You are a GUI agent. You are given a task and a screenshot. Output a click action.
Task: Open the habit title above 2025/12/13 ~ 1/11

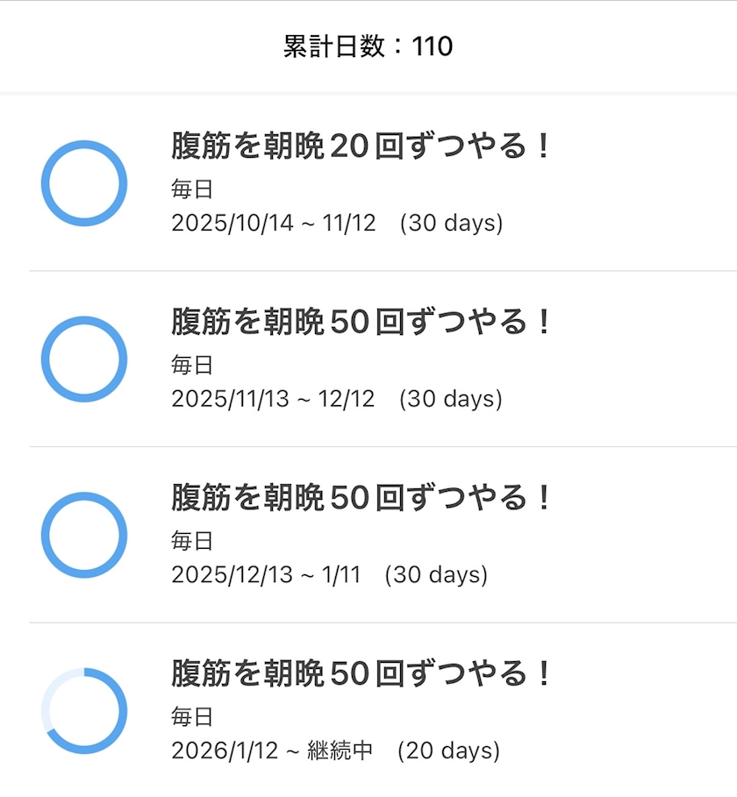coord(361,498)
